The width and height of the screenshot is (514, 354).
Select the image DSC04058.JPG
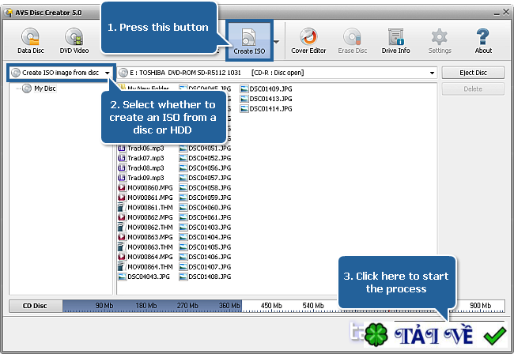206,187
